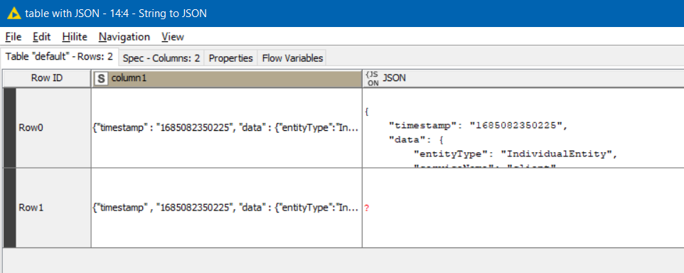
Task: Open the Navigation menu
Action: (x=124, y=37)
